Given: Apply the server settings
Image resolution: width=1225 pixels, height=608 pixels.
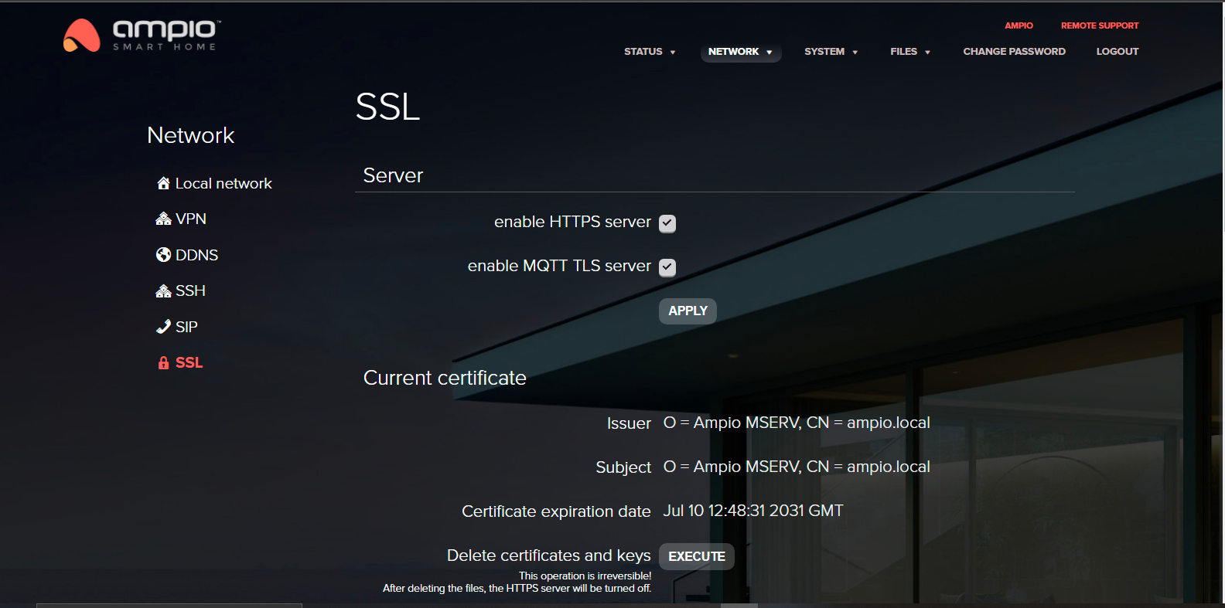Looking at the screenshot, I should [688, 311].
